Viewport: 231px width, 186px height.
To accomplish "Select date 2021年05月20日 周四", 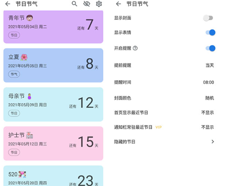I will pyautogui.click(x=27, y=183).
